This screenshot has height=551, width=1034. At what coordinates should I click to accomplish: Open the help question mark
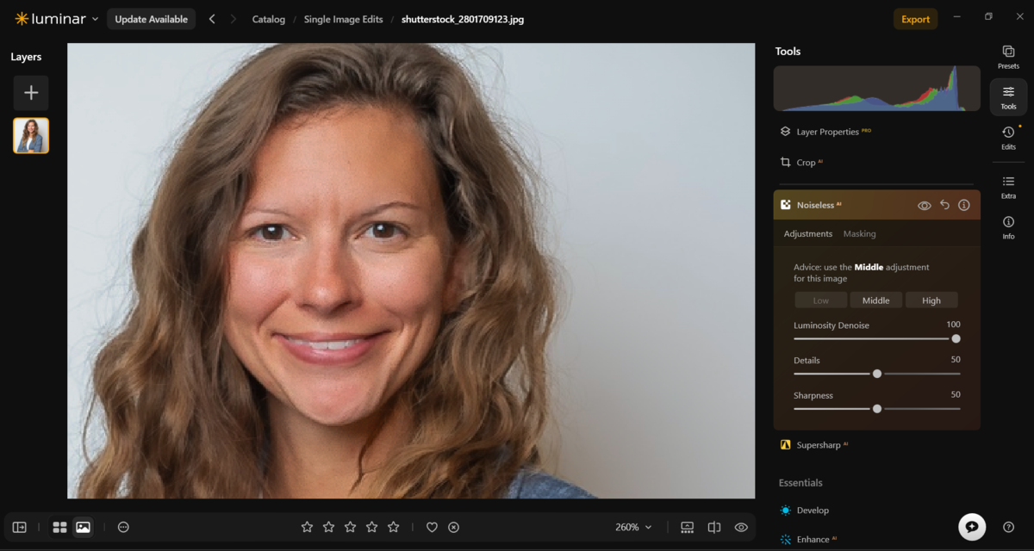pos(1009,527)
